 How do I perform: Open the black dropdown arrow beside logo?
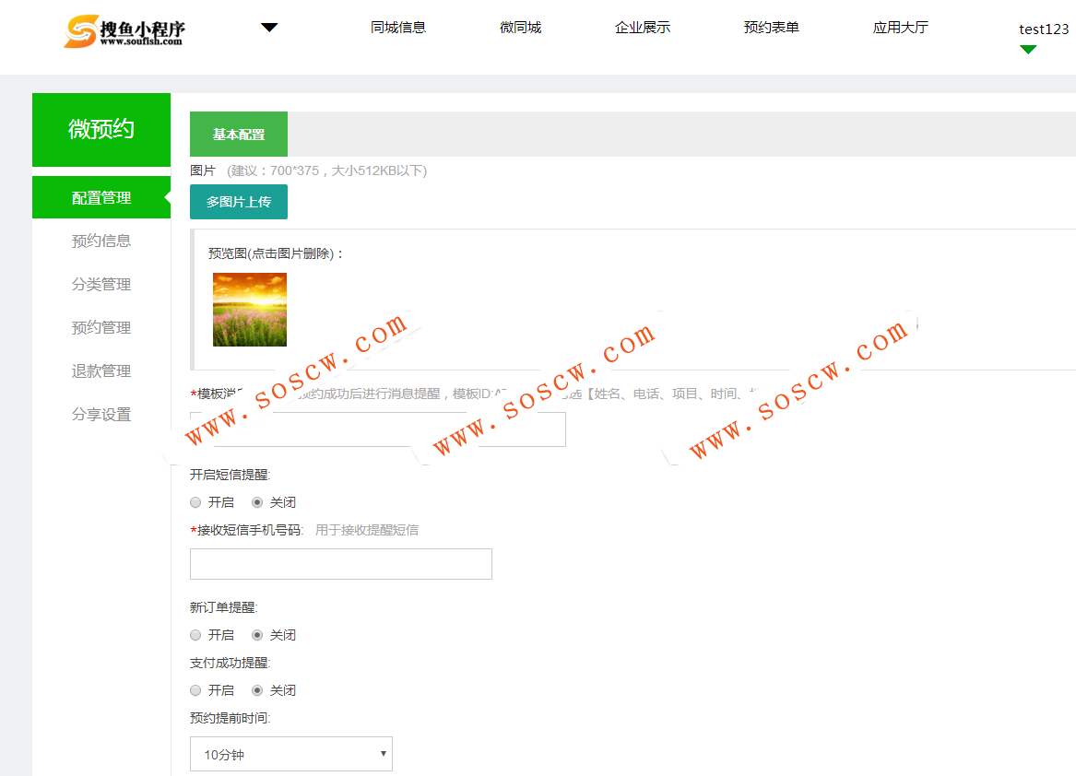click(x=269, y=28)
